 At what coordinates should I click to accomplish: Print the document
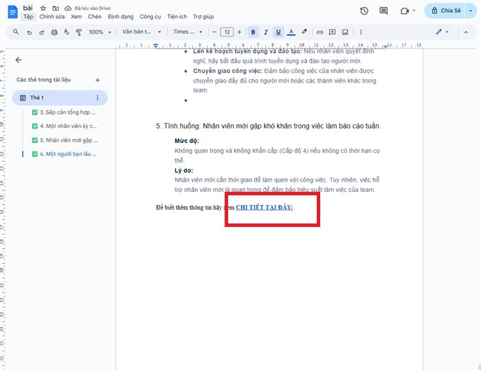[54, 32]
